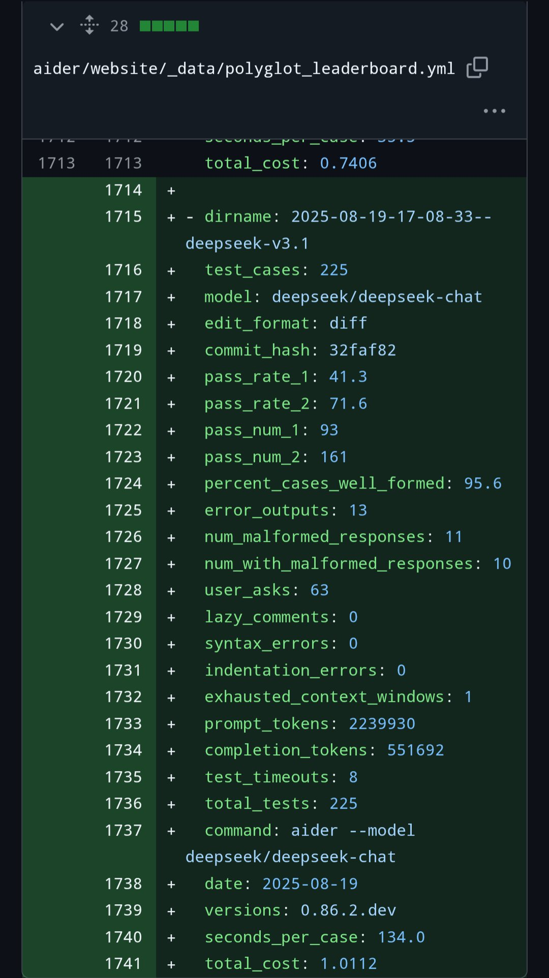
Task: Click the green diffstat squares indicator
Action: tap(169, 26)
